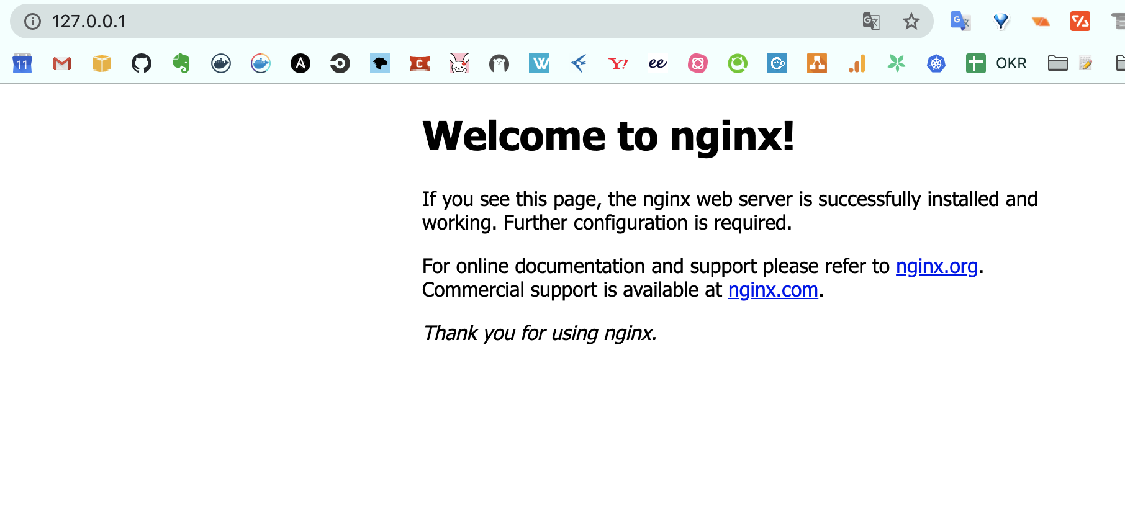Open the GitHub bookmark
Screen dimensions: 1125x520
(142, 63)
